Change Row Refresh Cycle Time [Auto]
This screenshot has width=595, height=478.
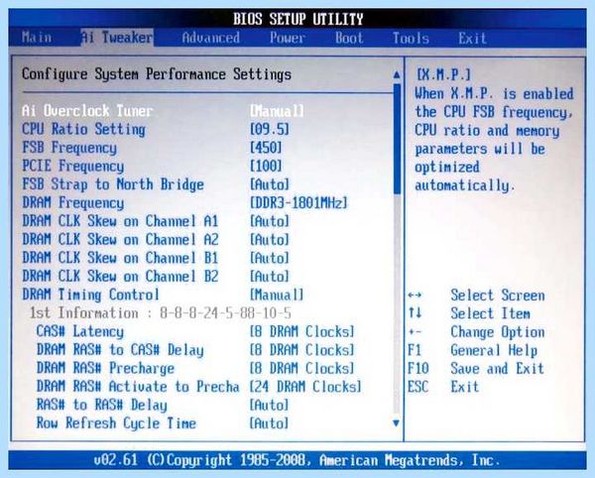(x=269, y=423)
